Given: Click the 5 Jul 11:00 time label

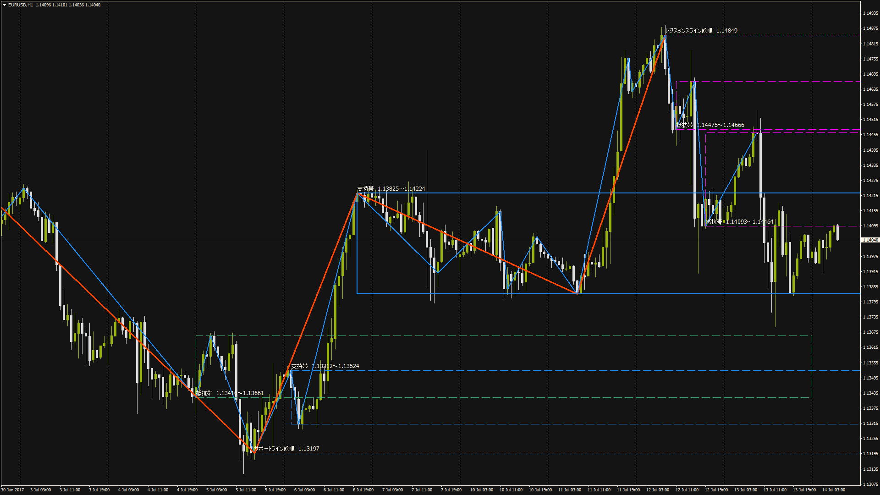Looking at the screenshot, I should coord(246,490).
